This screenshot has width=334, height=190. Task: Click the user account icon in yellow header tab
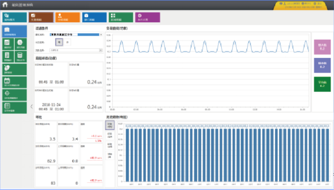coord(284,4)
